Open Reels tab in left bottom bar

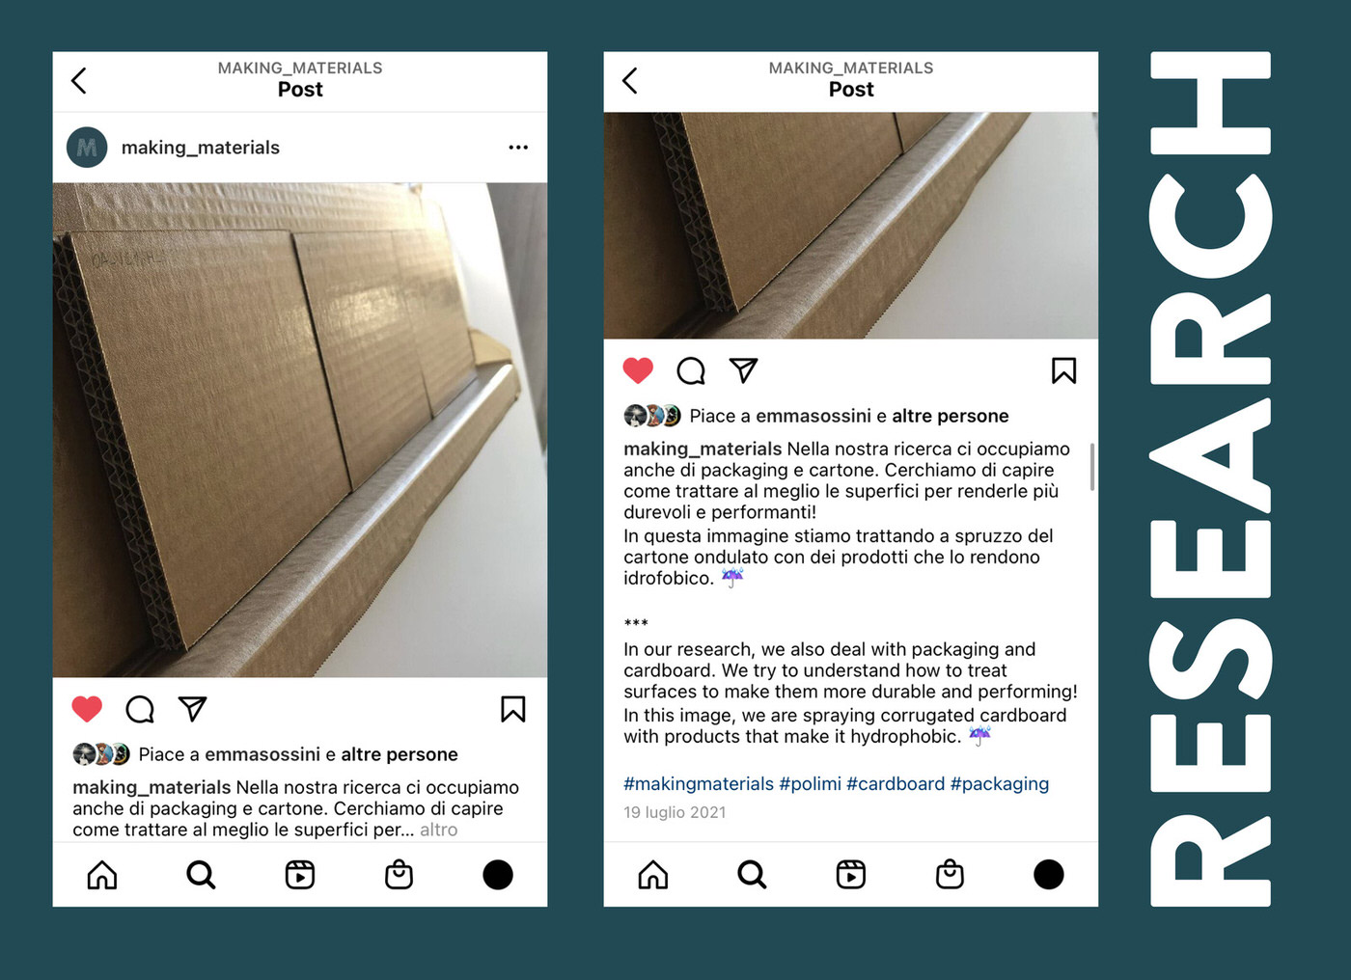pos(300,875)
